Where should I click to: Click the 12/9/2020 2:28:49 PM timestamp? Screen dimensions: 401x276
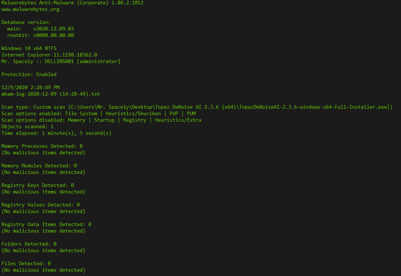(x=30, y=88)
